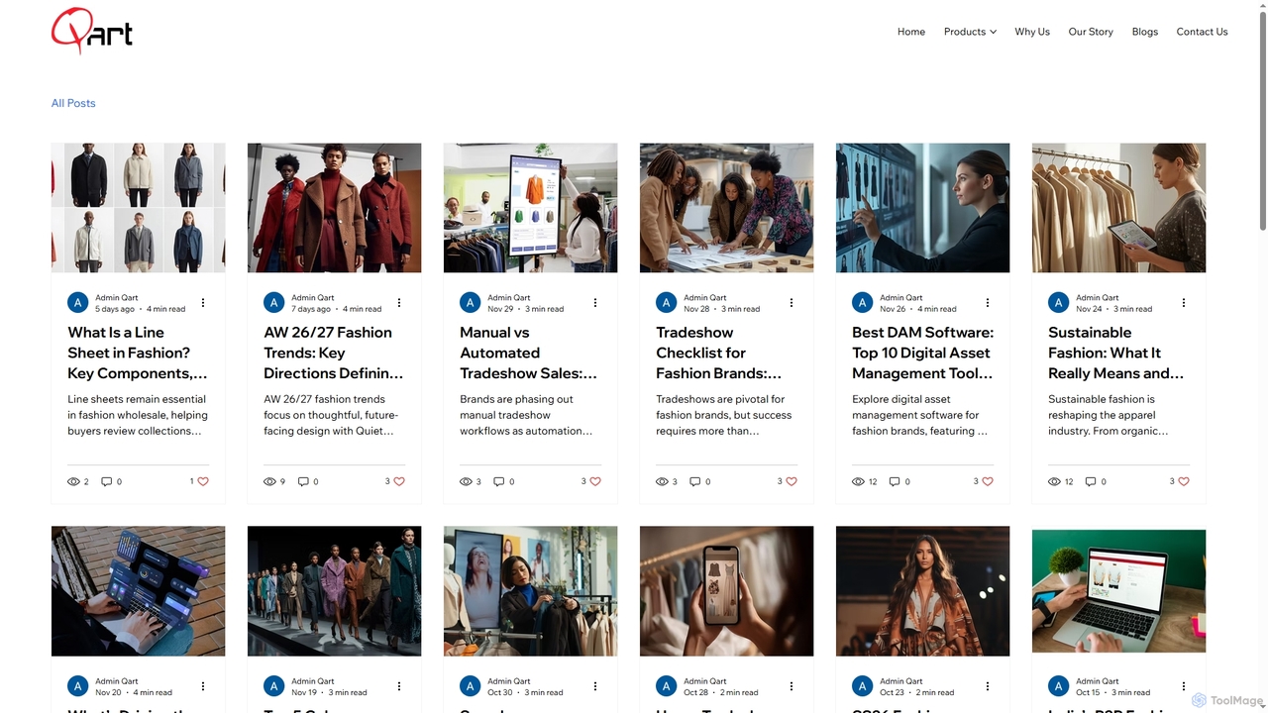The image size is (1268, 713).
Task: Open the 'Best DAM Software' article title
Action: pos(922,353)
